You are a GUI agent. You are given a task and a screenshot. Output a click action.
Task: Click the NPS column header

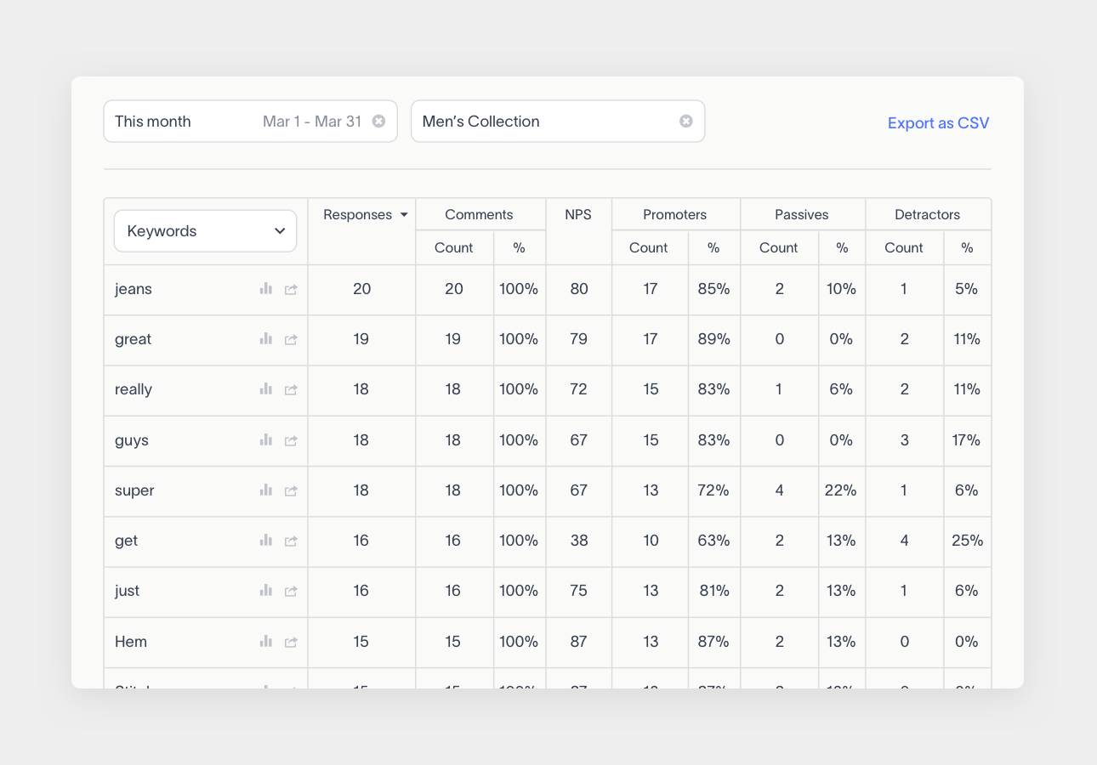[578, 215]
